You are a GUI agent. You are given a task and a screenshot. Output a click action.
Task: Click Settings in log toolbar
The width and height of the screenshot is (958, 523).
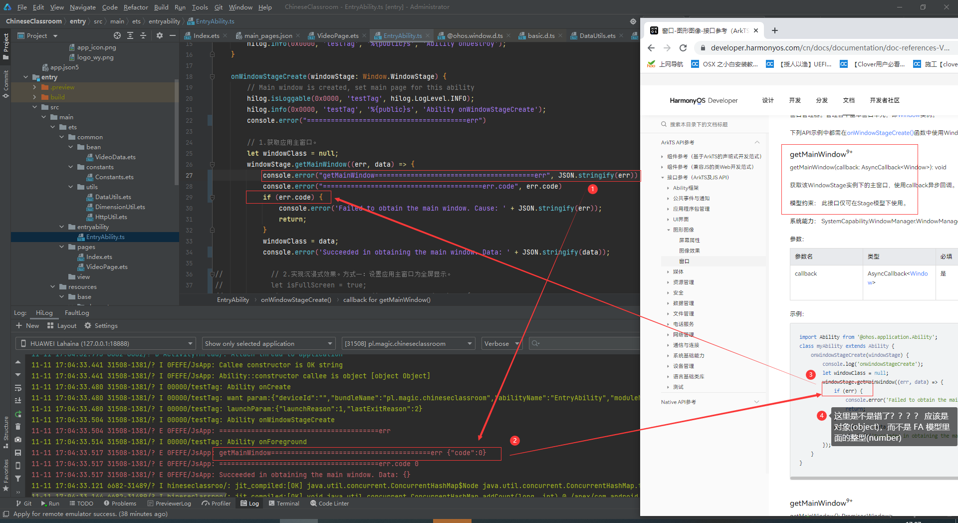tap(101, 325)
